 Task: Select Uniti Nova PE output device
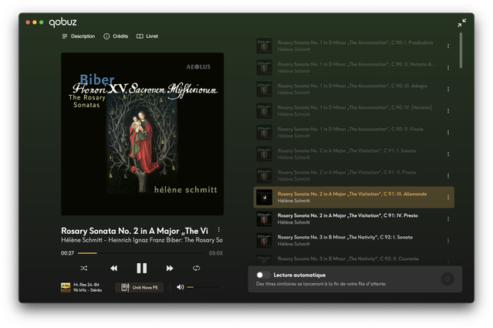(x=140, y=287)
